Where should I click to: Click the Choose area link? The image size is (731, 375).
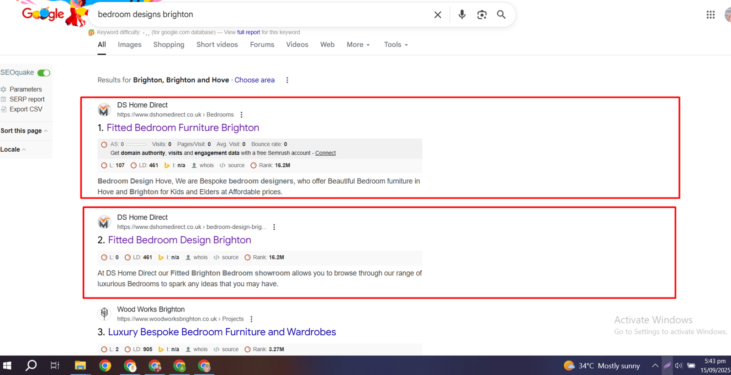254,80
